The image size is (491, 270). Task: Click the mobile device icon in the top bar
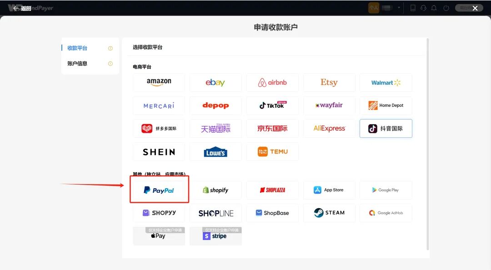[413, 8]
